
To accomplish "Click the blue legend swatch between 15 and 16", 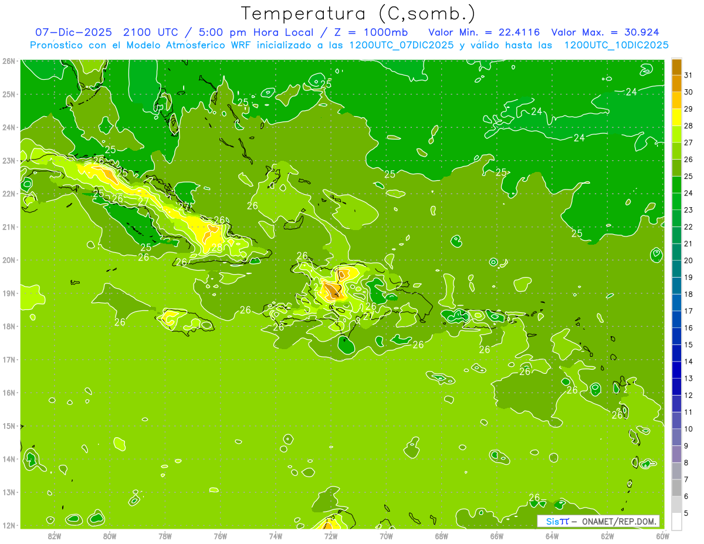I will coord(676,337).
